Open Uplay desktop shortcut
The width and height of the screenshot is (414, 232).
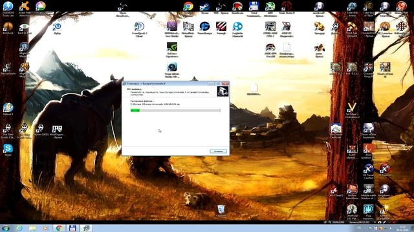pyautogui.click(x=57, y=28)
